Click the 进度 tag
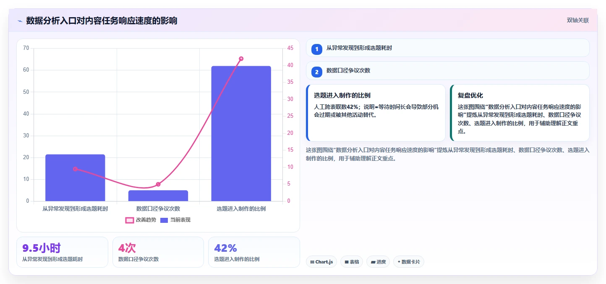The height and width of the screenshot is (284, 606). pos(378,262)
